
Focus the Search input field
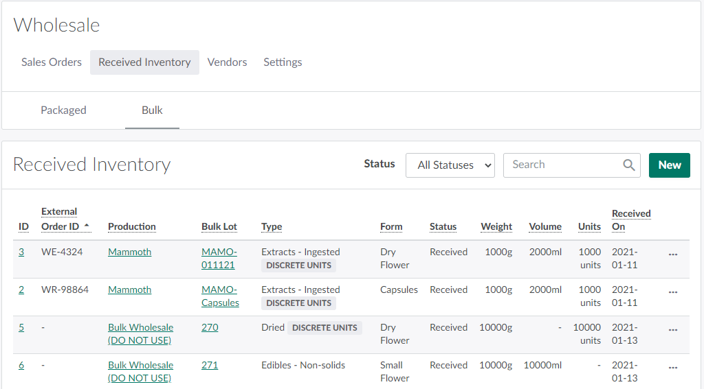[564, 165]
